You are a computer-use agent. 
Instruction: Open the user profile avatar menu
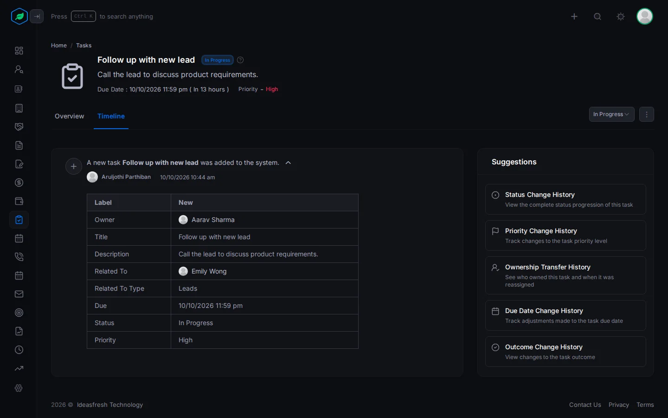tap(645, 16)
